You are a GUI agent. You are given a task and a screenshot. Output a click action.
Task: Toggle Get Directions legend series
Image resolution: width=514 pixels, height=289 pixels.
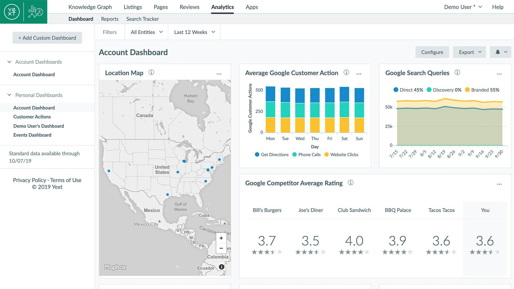pos(272,155)
